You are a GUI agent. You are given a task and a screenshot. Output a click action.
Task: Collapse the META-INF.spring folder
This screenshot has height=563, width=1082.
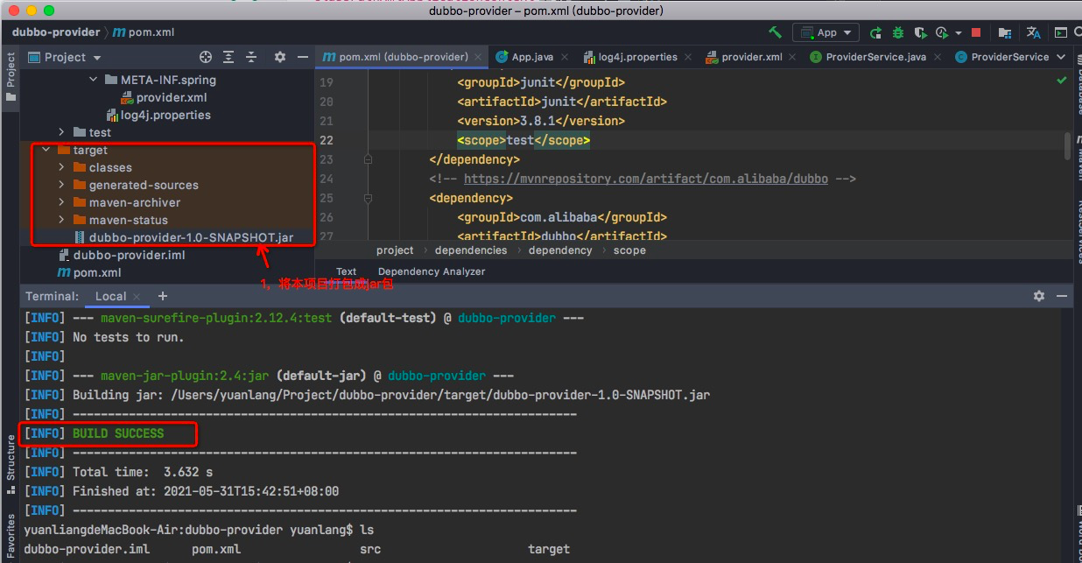coord(94,80)
